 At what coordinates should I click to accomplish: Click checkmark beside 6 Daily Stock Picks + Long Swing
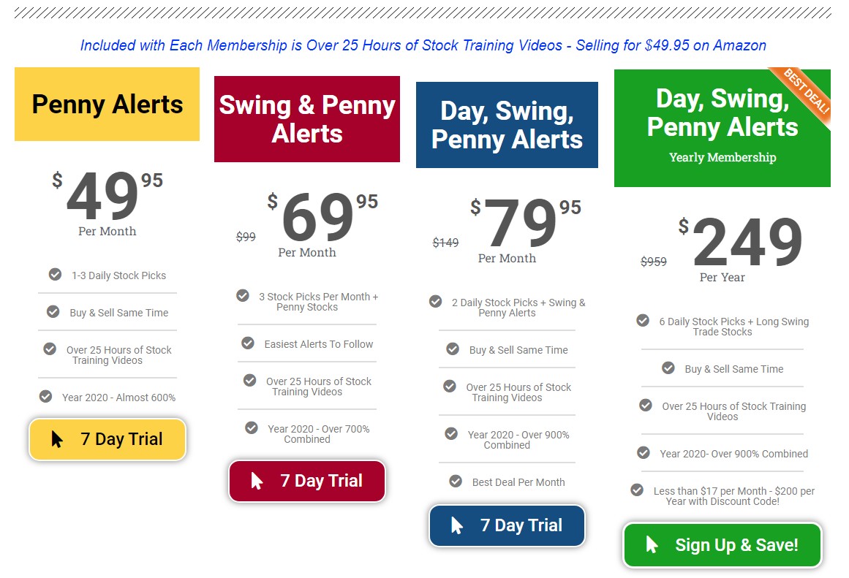click(x=643, y=320)
